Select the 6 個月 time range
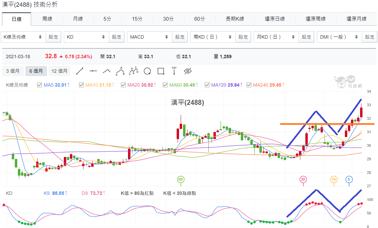The width and height of the screenshot is (378, 228). [36, 71]
